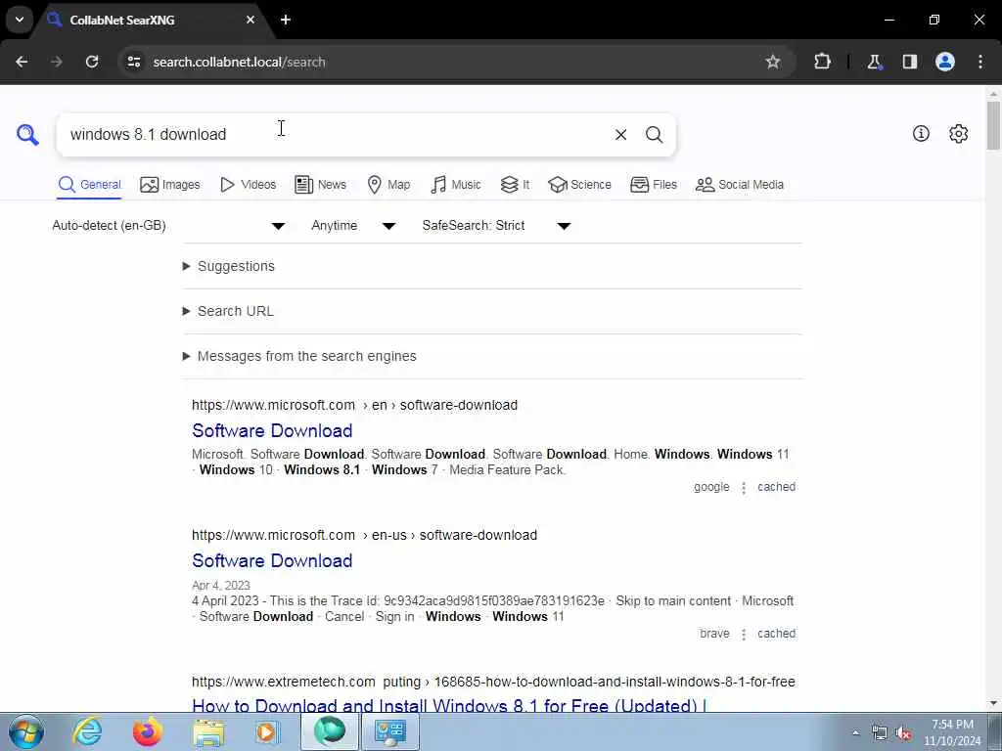Open the SafeSearch: Strict dropdown
This screenshot has width=1002, height=751.
[x=496, y=226]
